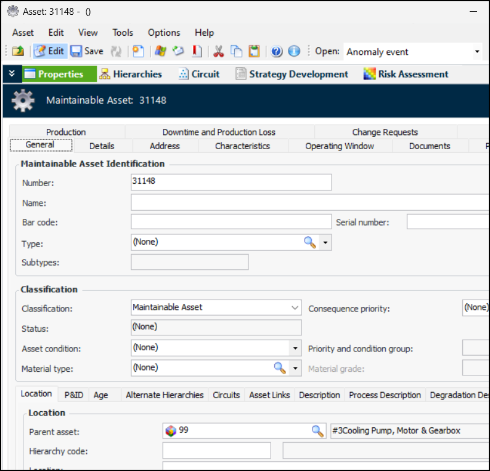Open the Tools menu
Screen dimensions: 490x471
pyautogui.click(x=123, y=33)
